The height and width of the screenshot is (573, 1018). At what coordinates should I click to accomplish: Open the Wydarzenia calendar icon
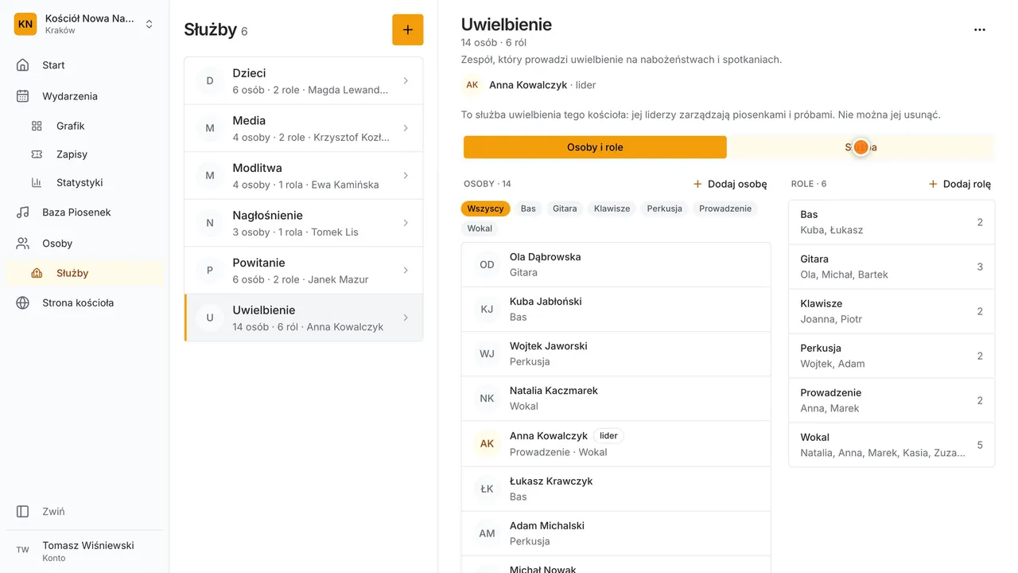point(23,96)
